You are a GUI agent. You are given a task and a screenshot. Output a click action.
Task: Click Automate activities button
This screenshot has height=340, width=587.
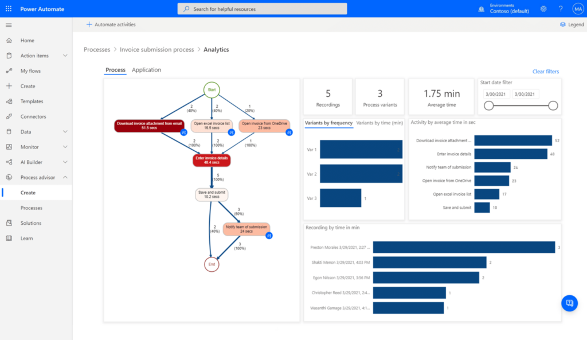pos(111,24)
